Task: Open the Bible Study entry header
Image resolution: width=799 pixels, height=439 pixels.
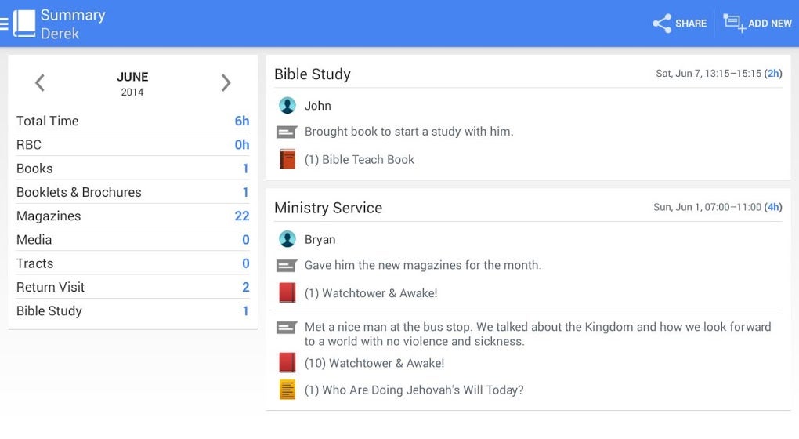Action: coord(313,74)
